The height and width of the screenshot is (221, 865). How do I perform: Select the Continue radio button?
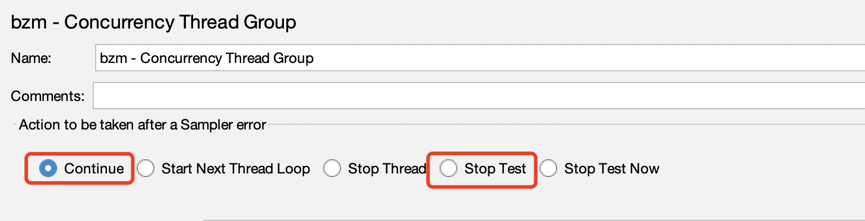pos(48,169)
